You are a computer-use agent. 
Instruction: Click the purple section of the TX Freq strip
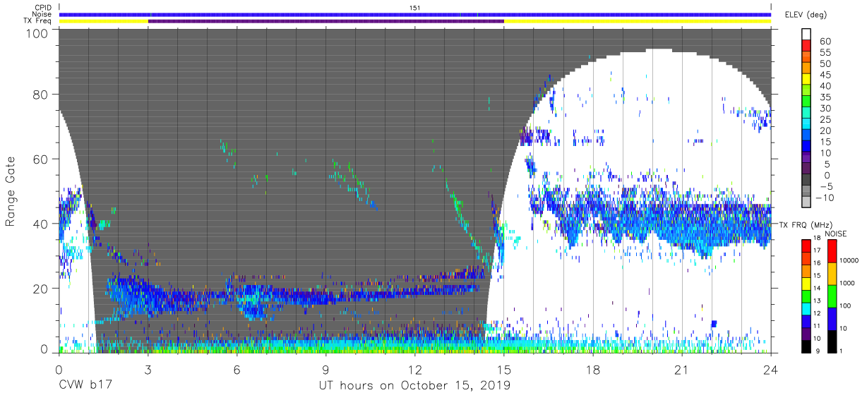tap(325, 21)
